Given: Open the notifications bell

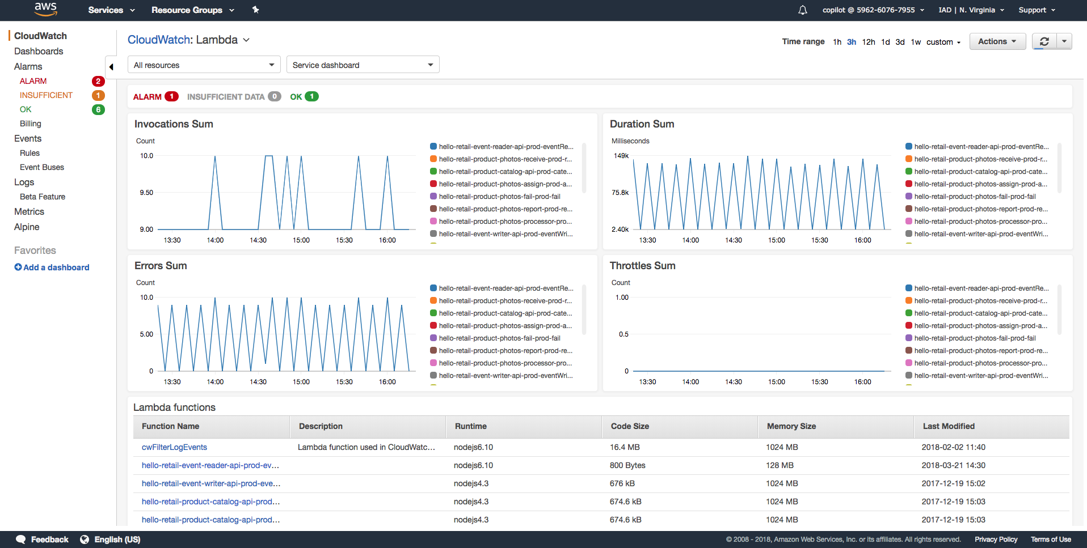Looking at the screenshot, I should pos(803,10).
